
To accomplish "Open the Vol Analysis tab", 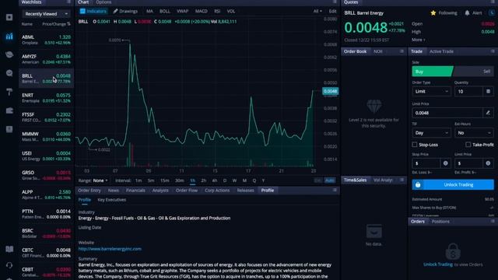I will [383, 180].
